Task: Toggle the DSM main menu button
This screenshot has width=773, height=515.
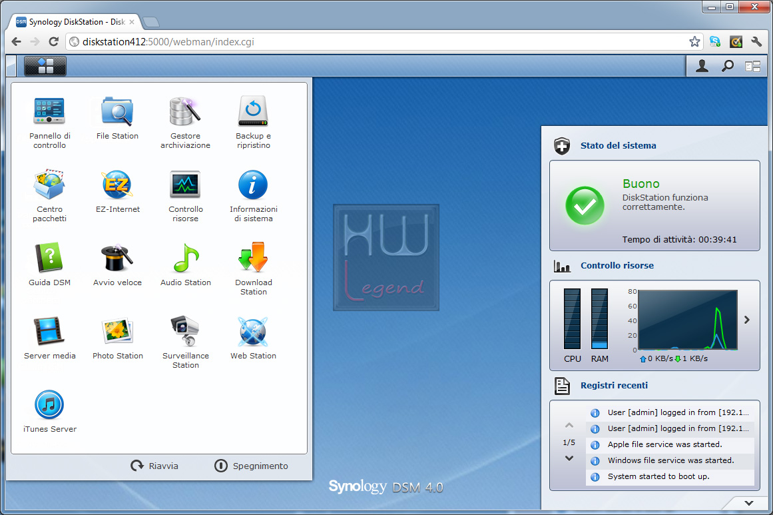Action: pyautogui.click(x=45, y=65)
